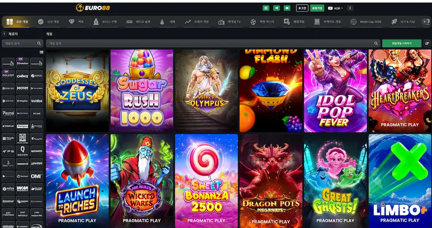Select the Evolution provider logo
Viewport: 432px width, 228px height.
[22, 63]
